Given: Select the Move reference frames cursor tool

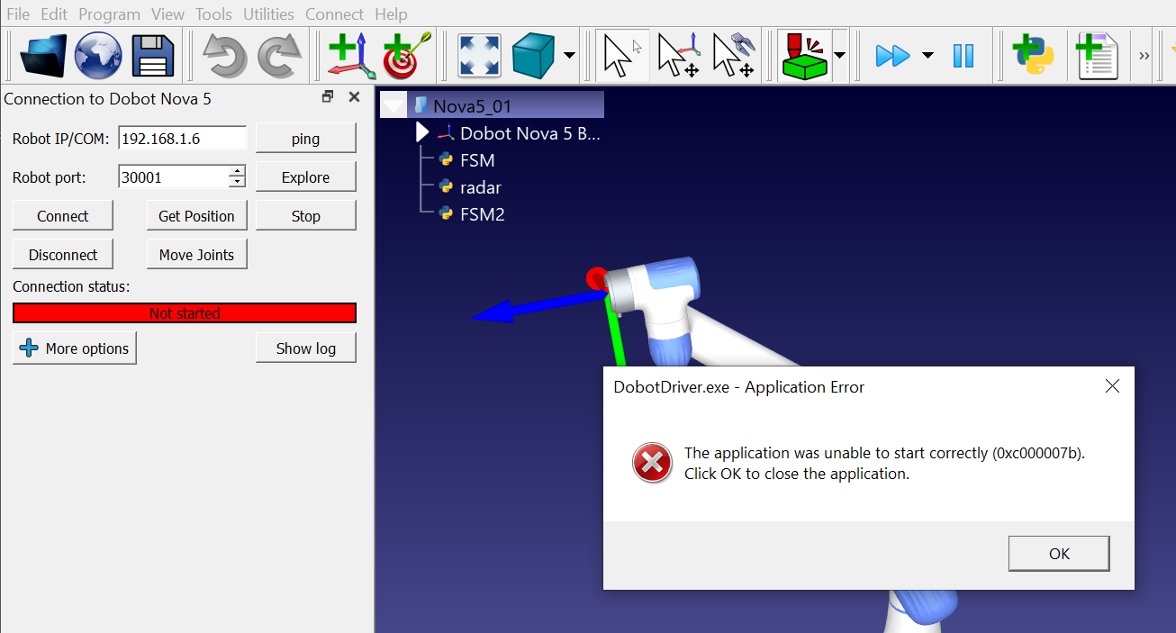Looking at the screenshot, I should coord(680,56).
